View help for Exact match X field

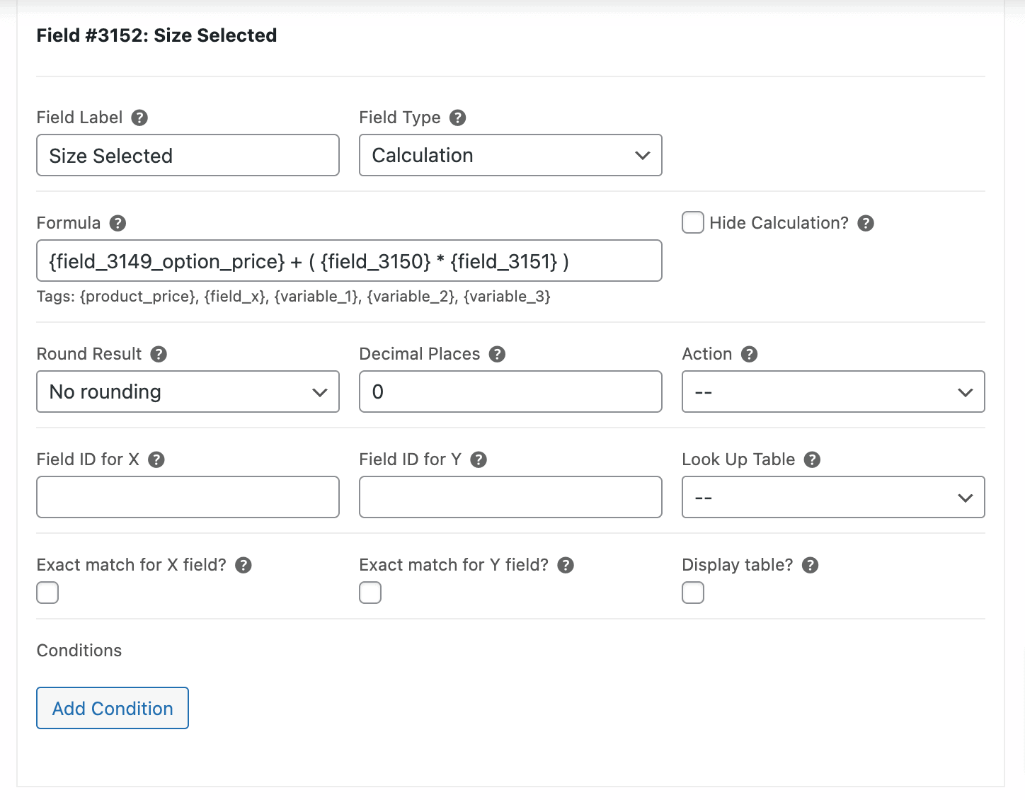pos(244,565)
